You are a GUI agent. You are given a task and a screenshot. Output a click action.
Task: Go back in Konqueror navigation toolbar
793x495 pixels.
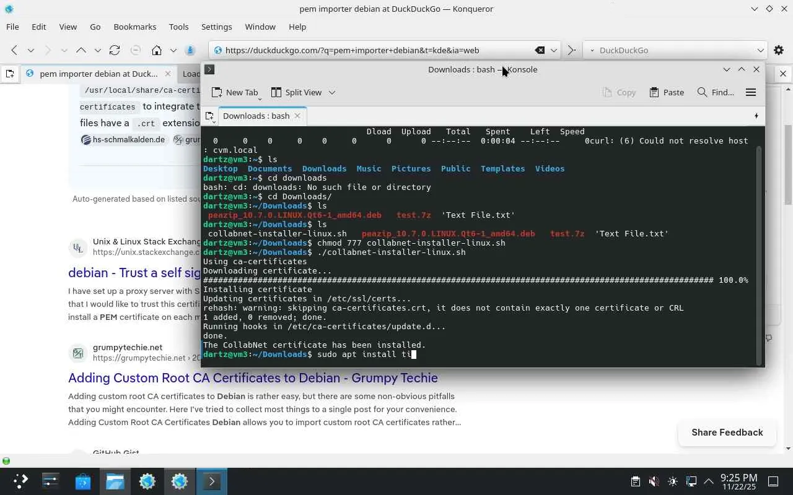tap(14, 50)
